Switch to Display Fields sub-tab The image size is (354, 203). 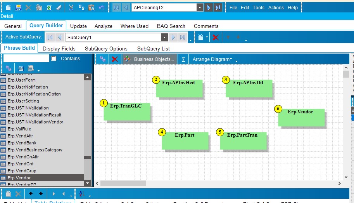59,49
